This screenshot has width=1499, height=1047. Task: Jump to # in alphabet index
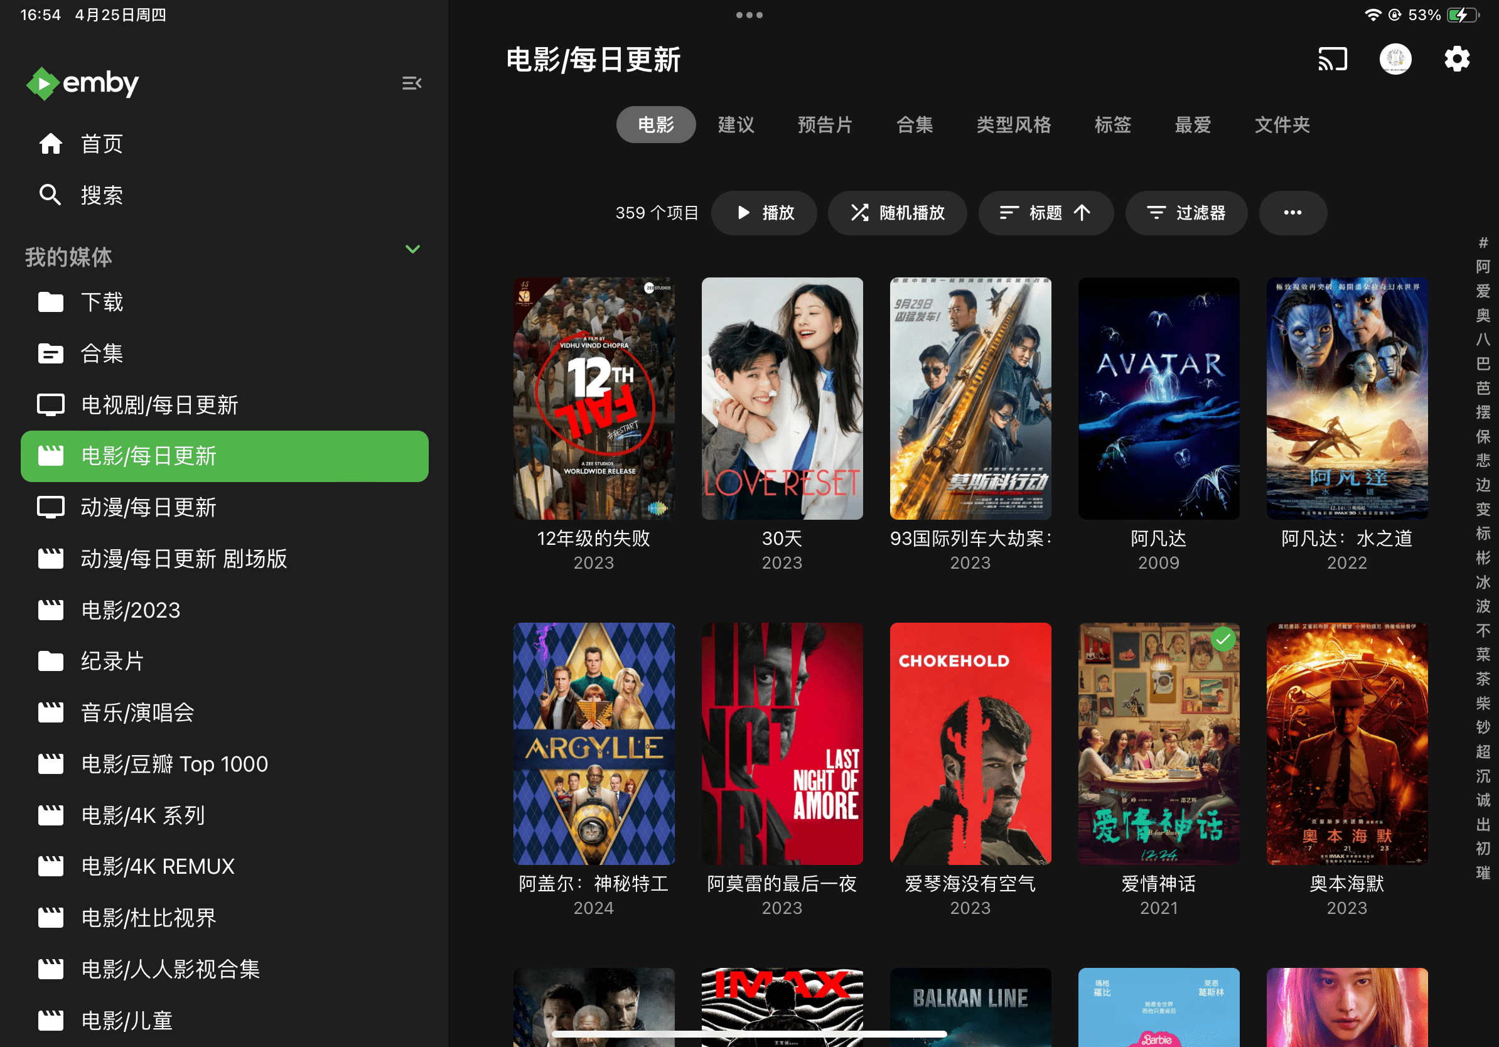1483,243
